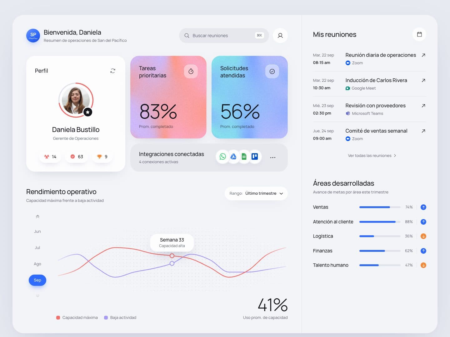Toggle the Baja actividad legend item

[120, 318]
